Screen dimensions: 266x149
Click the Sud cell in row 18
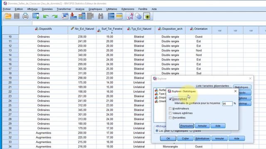pyautogui.click(x=199, y=73)
